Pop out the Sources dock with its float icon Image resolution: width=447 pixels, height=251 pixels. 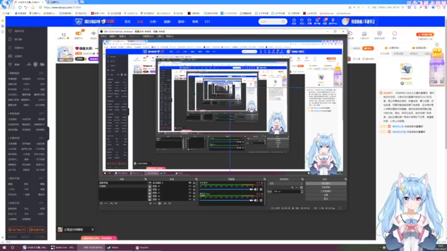tap(197, 179)
